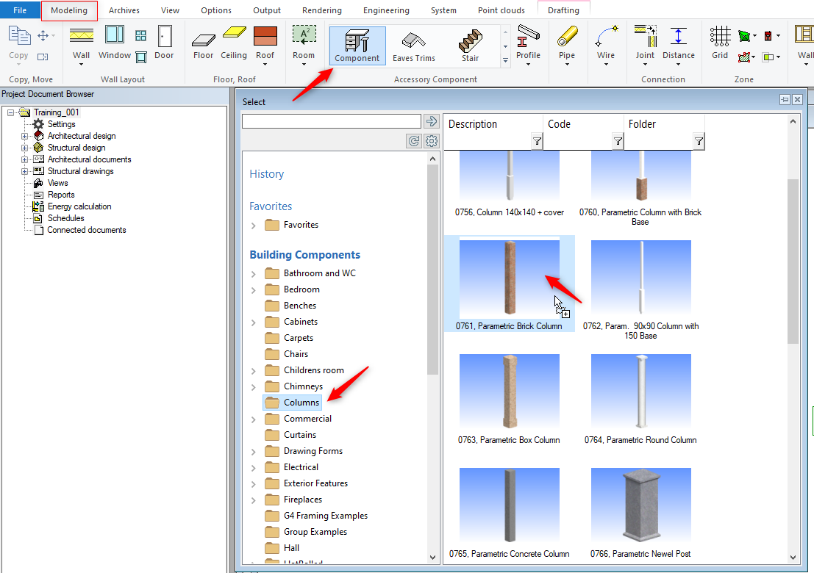
Task: Click the component search input field
Action: pos(332,121)
